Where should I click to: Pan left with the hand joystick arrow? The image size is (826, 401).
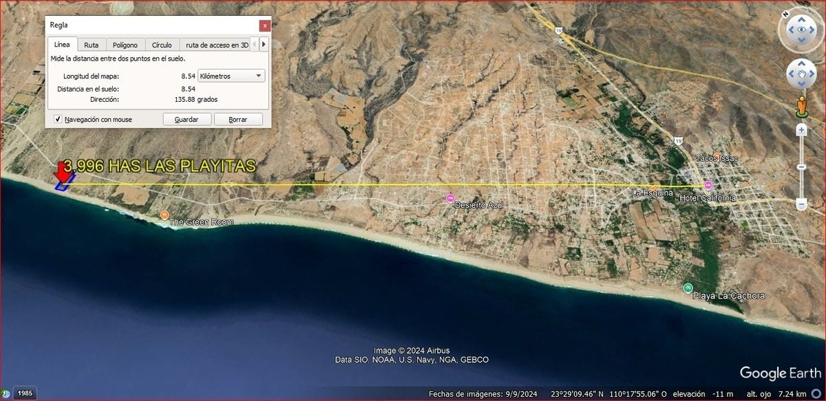point(790,74)
